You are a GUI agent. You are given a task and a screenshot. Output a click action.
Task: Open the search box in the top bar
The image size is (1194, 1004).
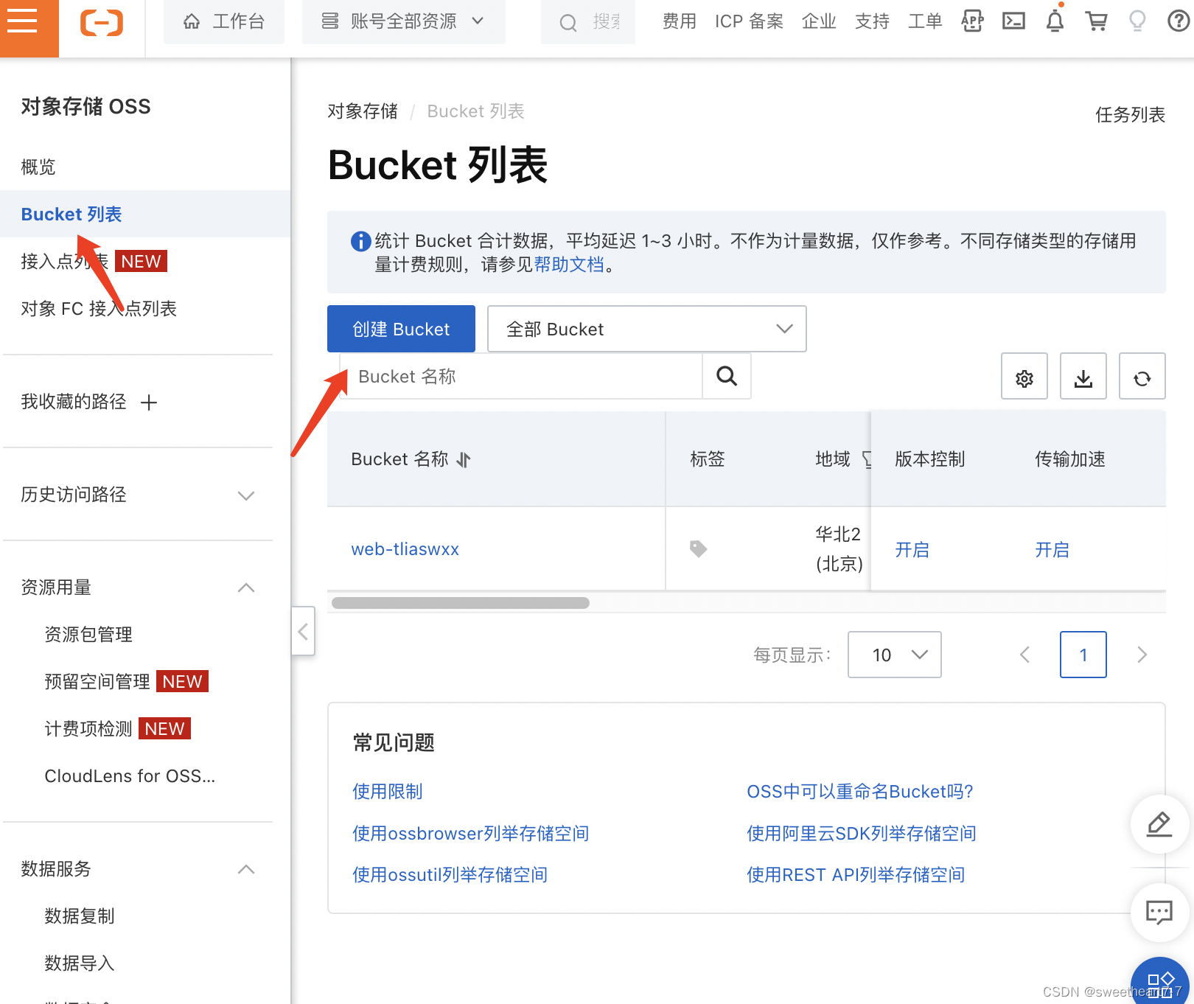588,22
